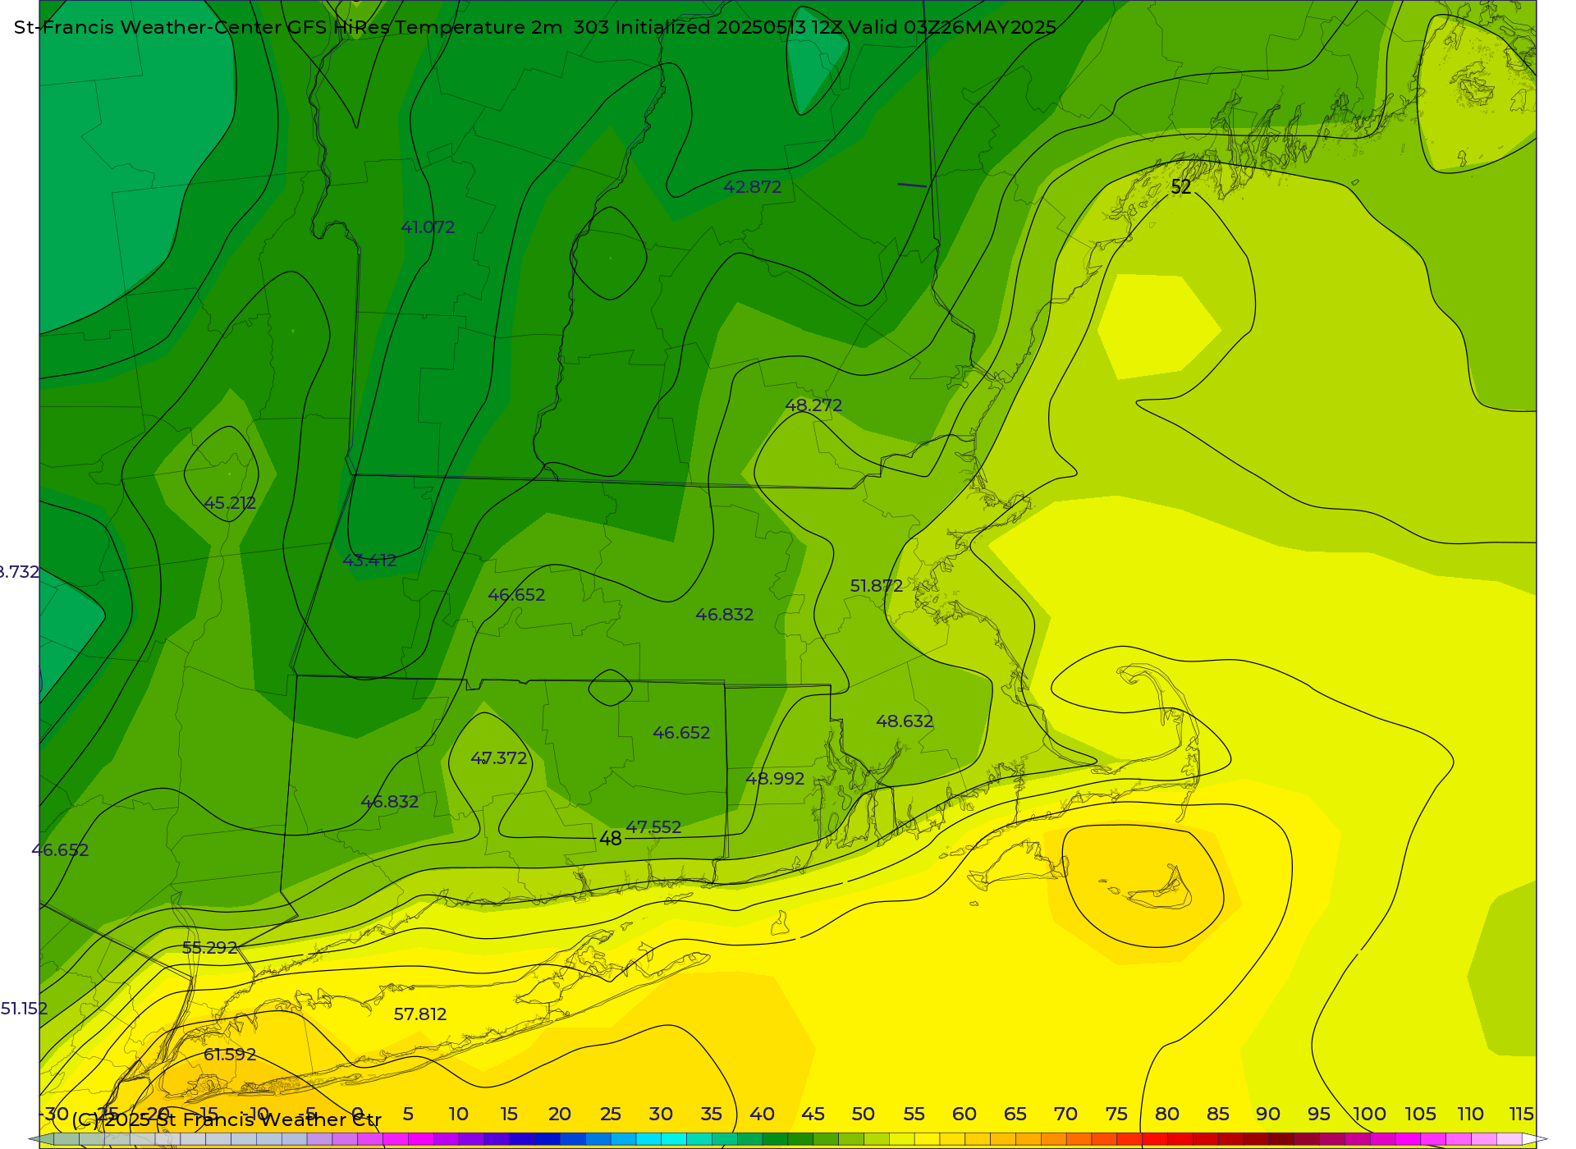
Task: Click the color scale label 115
Action: pyautogui.click(x=1522, y=1114)
